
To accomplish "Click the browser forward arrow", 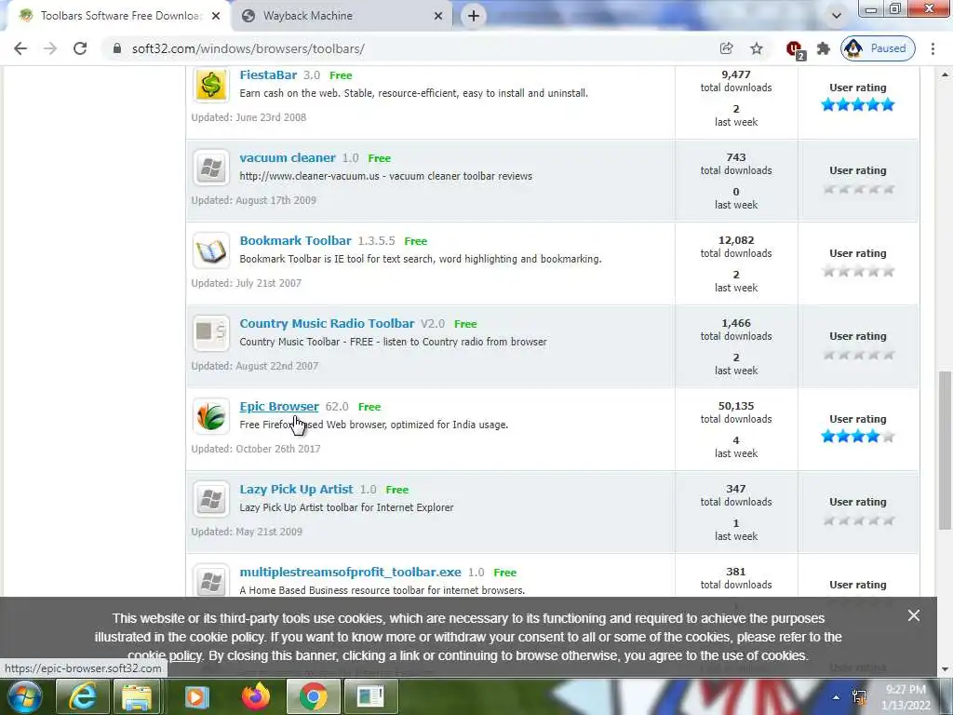I will click(50, 48).
